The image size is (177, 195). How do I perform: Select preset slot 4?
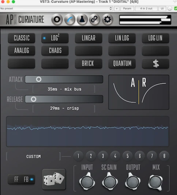click(x=115, y=156)
